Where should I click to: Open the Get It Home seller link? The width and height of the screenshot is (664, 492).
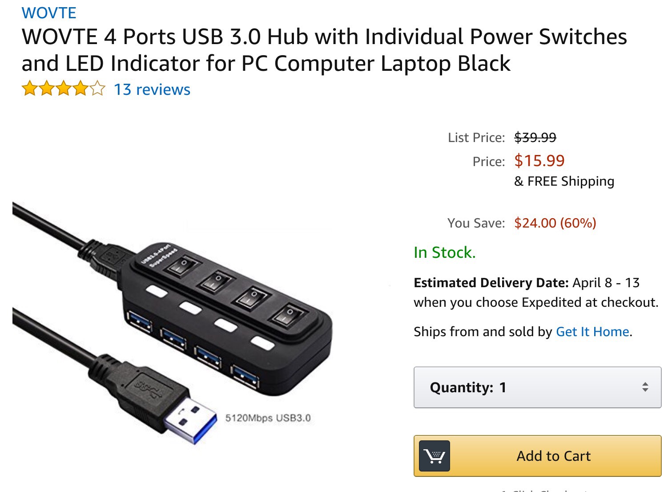click(x=592, y=332)
